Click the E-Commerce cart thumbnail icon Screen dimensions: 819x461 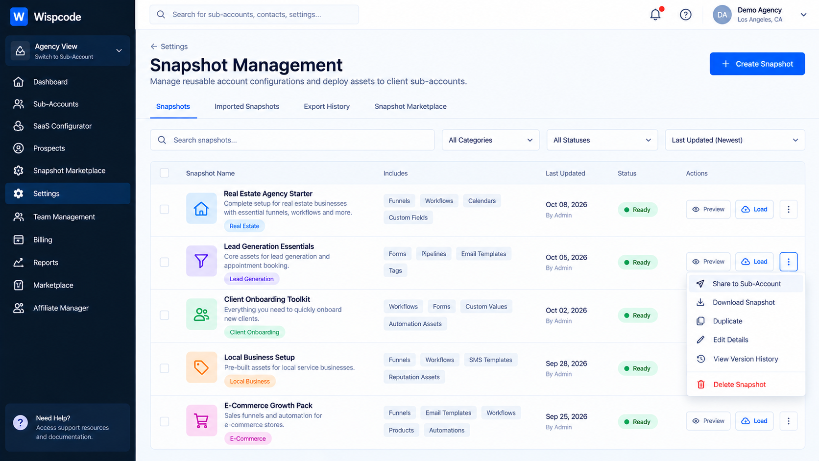201,420
